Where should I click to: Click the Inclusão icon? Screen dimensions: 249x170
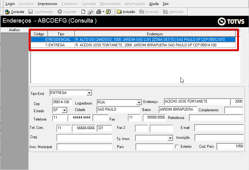[x=119, y=11]
